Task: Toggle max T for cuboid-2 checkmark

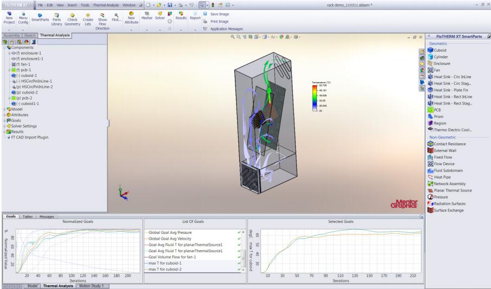Action: [x=239, y=270]
